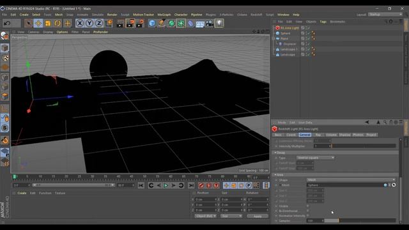The width and height of the screenshot is (409, 230).
Task: Select the Live Selection arrow tool
Action: coord(28,24)
